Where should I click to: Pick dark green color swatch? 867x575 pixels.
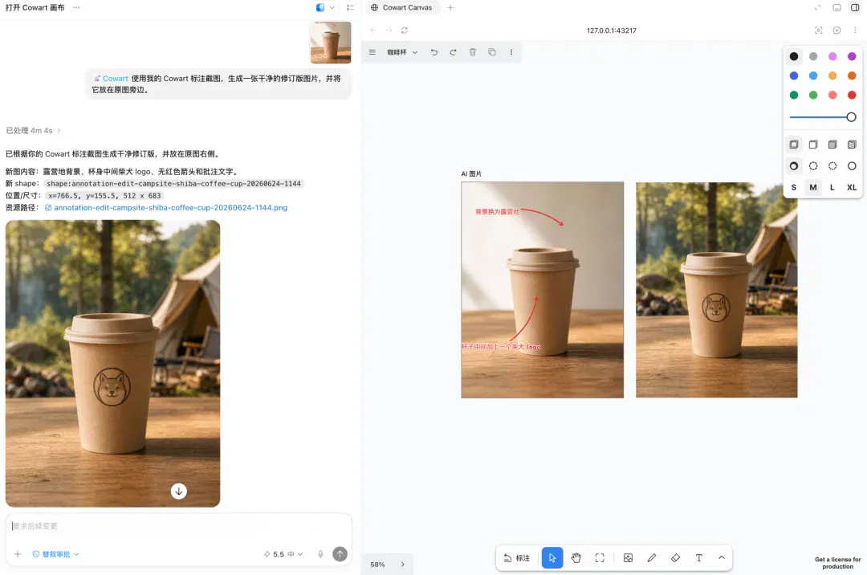[793, 95]
